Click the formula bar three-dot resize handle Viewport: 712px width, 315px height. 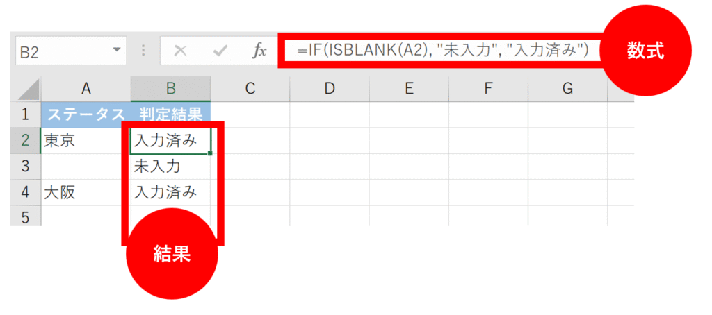pyautogui.click(x=144, y=51)
